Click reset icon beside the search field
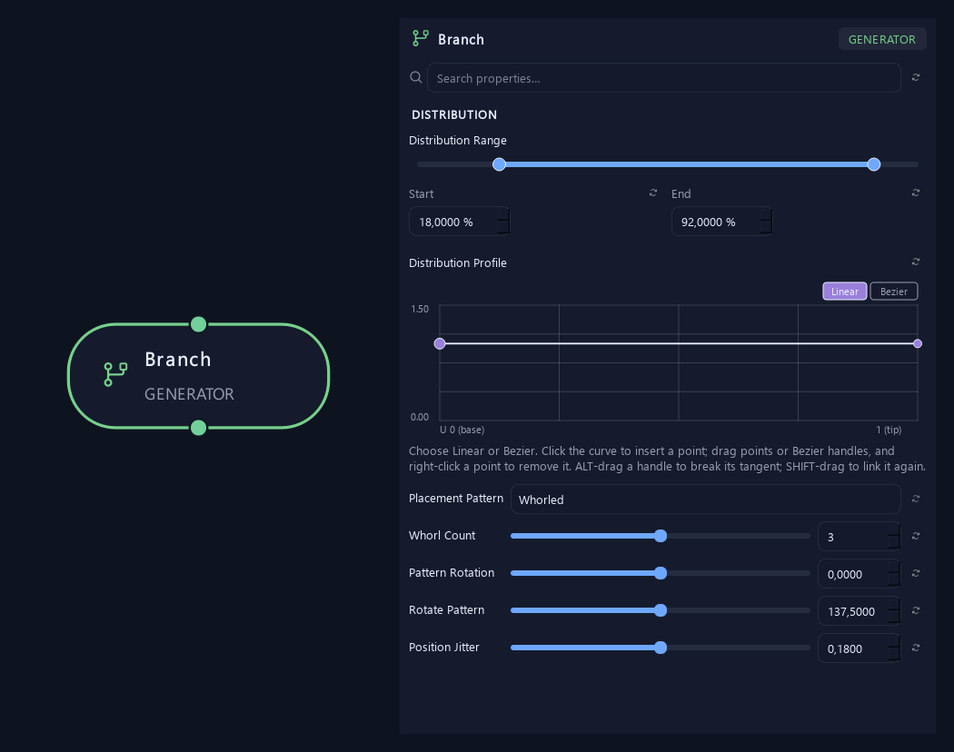954x752 pixels. [916, 77]
